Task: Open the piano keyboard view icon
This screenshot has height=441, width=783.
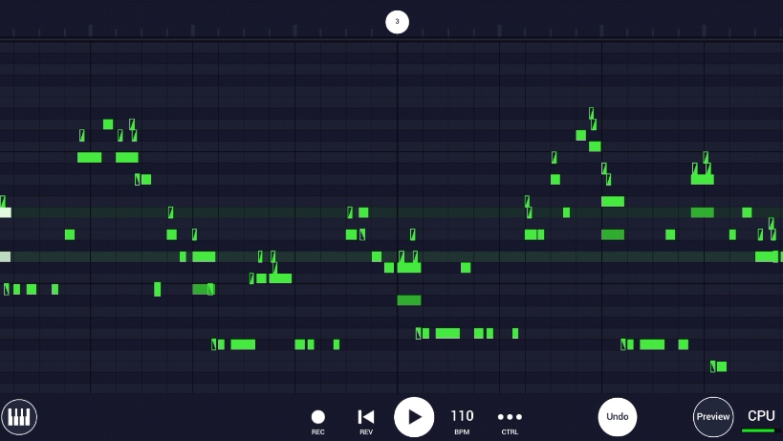Action: click(x=19, y=416)
